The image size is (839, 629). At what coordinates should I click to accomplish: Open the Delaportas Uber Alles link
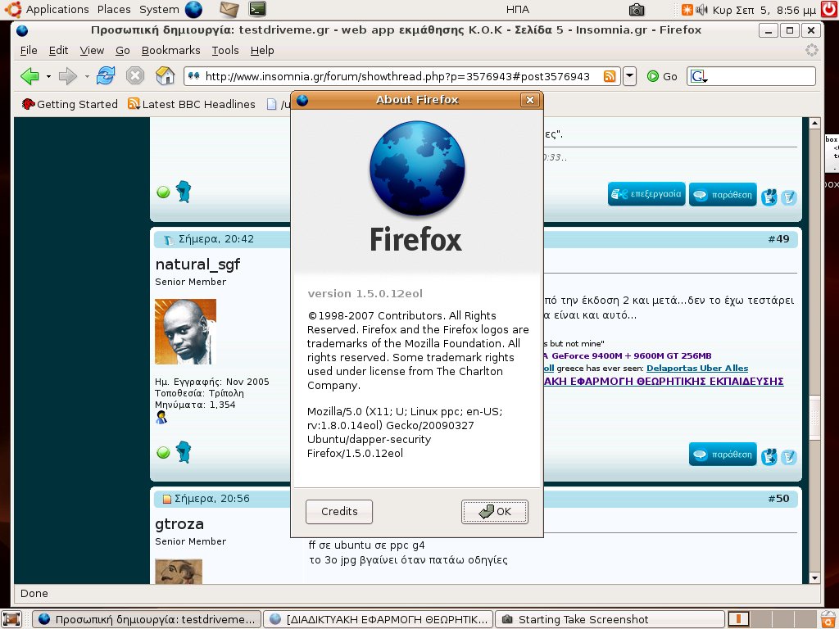click(x=697, y=368)
